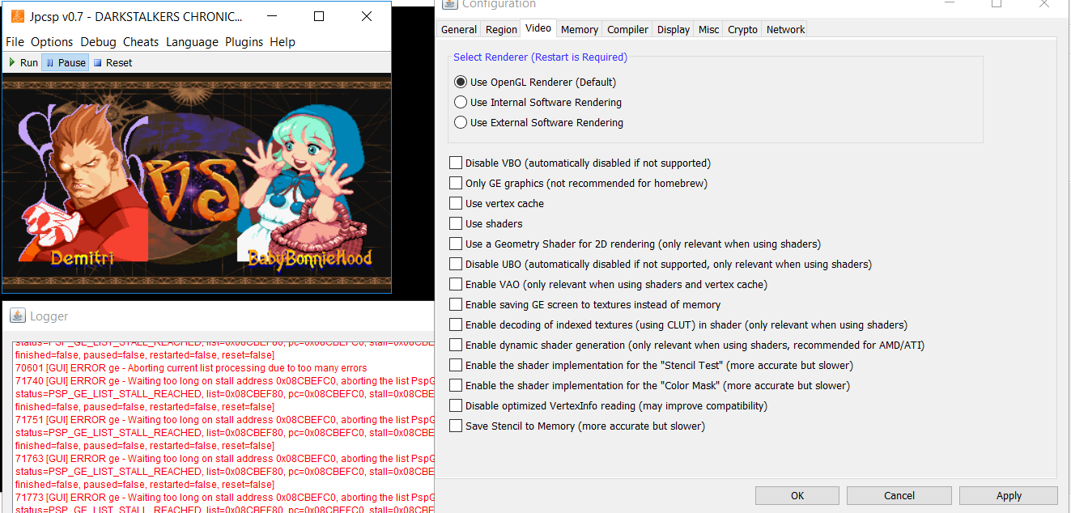Switch to the Display tab
Viewport: 1071px width, 513px height.
click(674, 29)
